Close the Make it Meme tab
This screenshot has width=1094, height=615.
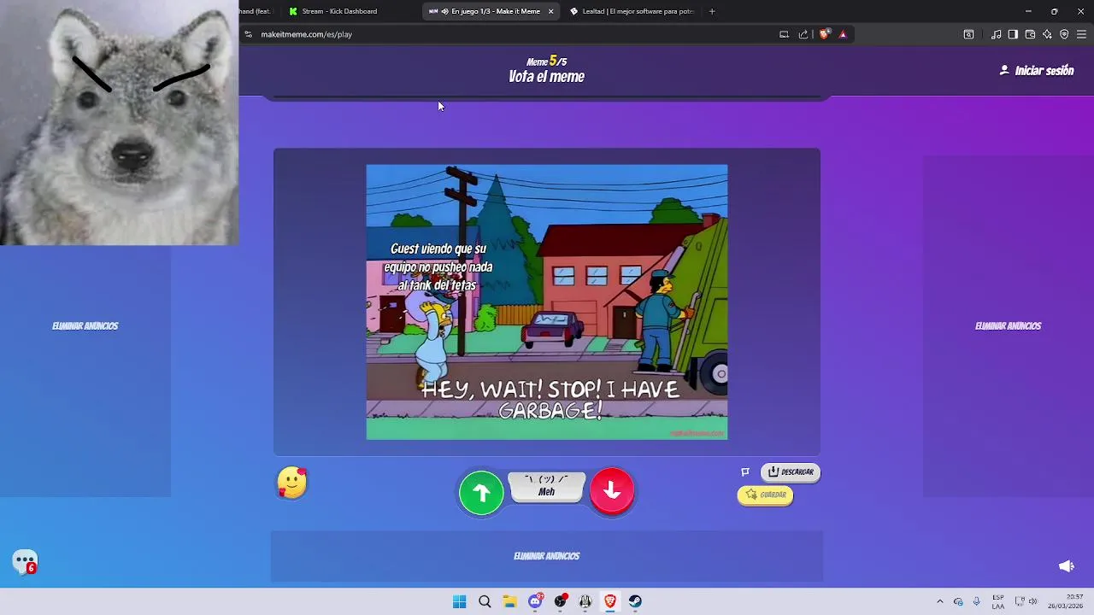tap(550, 11)
